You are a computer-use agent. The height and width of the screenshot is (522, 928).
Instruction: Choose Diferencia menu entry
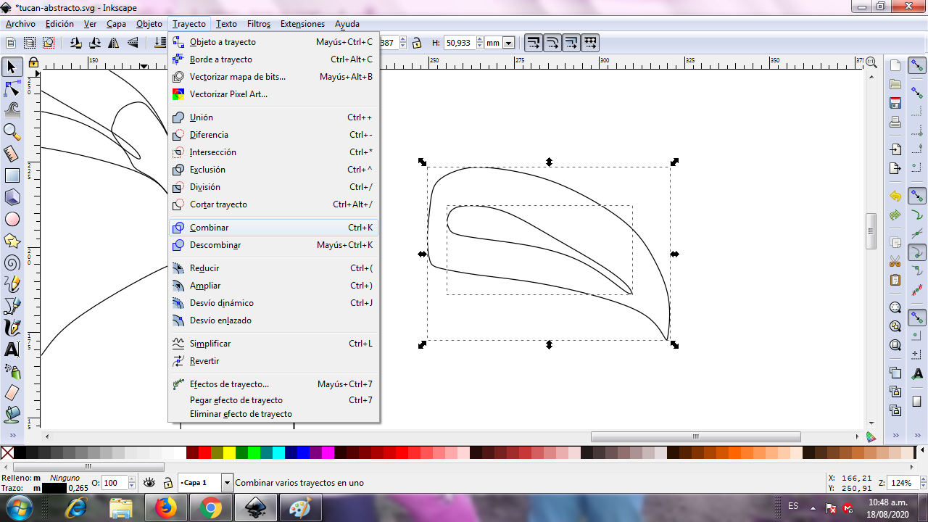pos(273,135)
